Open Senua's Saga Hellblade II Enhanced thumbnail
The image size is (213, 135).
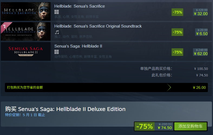[26, 51]
